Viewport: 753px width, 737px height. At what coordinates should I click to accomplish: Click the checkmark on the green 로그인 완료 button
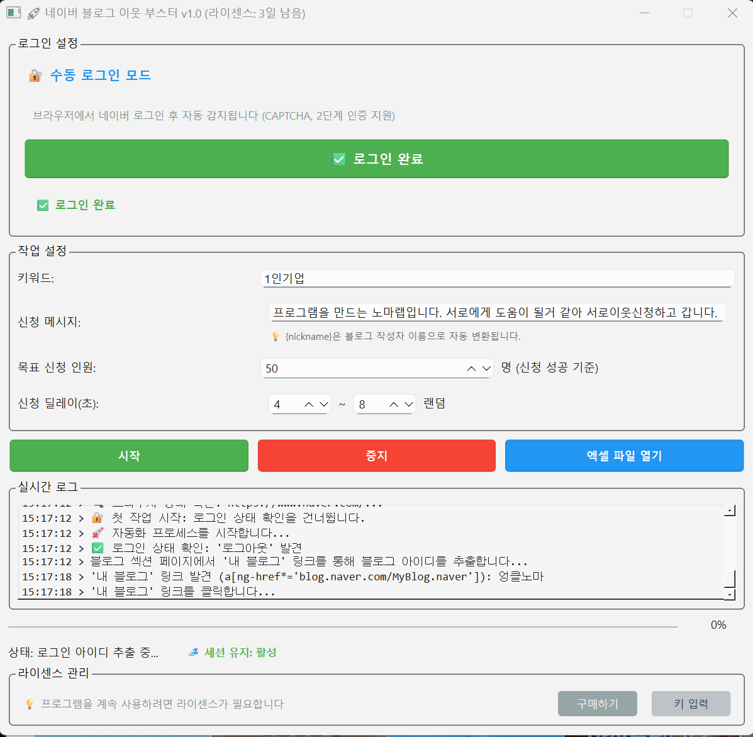pyautogui.click(x=339, y=159)
